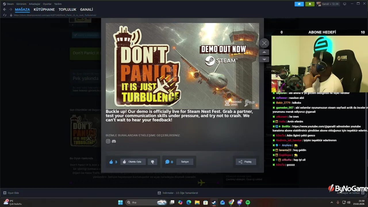Switch to the KÜTÜPHANE tab
The width and height of the screenshot is (368, 207).
tap(44, 9)
